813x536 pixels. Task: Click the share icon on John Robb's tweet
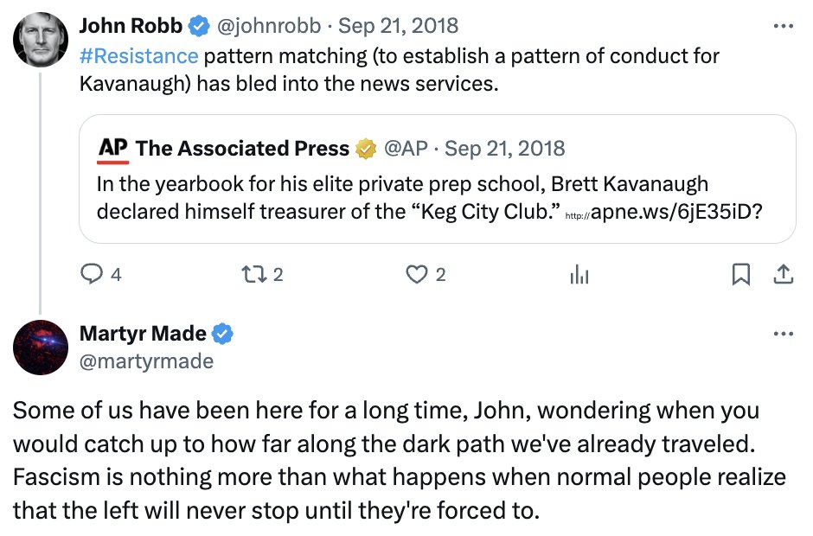pos(783,275)
